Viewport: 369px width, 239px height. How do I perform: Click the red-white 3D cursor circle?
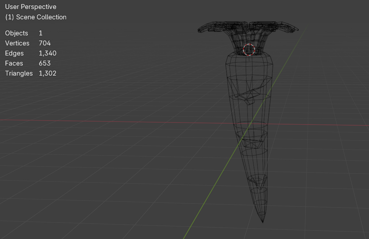click(249, 50)
